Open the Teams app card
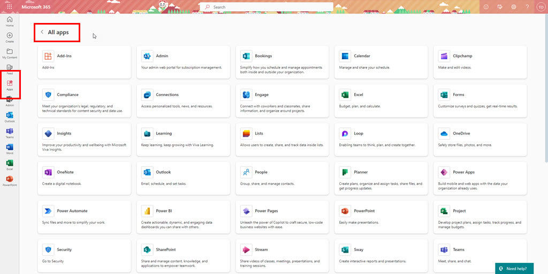 pos(480,255)
